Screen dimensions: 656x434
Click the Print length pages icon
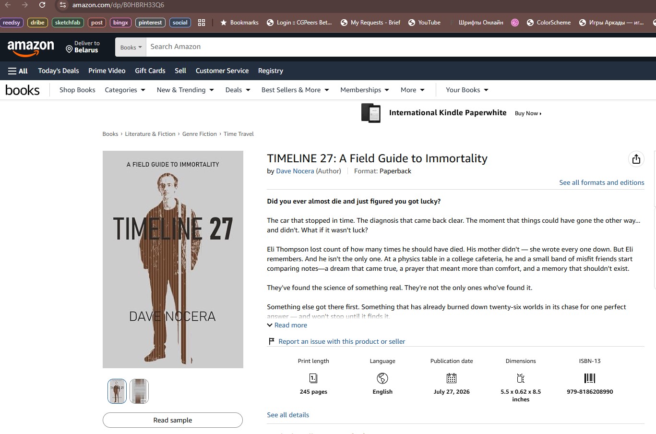(x=313, y=378)
